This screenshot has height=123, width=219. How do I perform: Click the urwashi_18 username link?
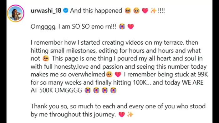click(x=46, y=11)
